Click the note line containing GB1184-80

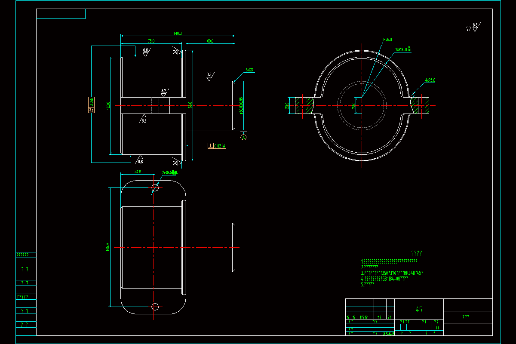(x=384, y=279)
